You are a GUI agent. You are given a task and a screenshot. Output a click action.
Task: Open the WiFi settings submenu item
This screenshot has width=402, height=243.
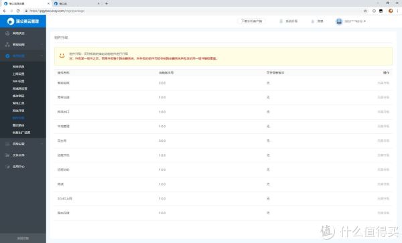19,81
